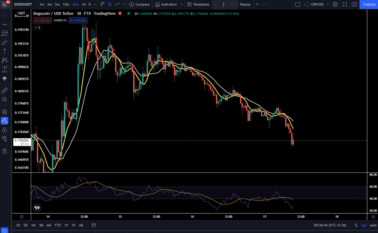Enter fullscreen mode
The height and width of the screenshot is (233, 378).
(345, 4)
